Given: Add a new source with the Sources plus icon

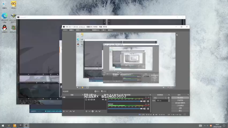Looking at the screenshot, I should tap(86, 111).
